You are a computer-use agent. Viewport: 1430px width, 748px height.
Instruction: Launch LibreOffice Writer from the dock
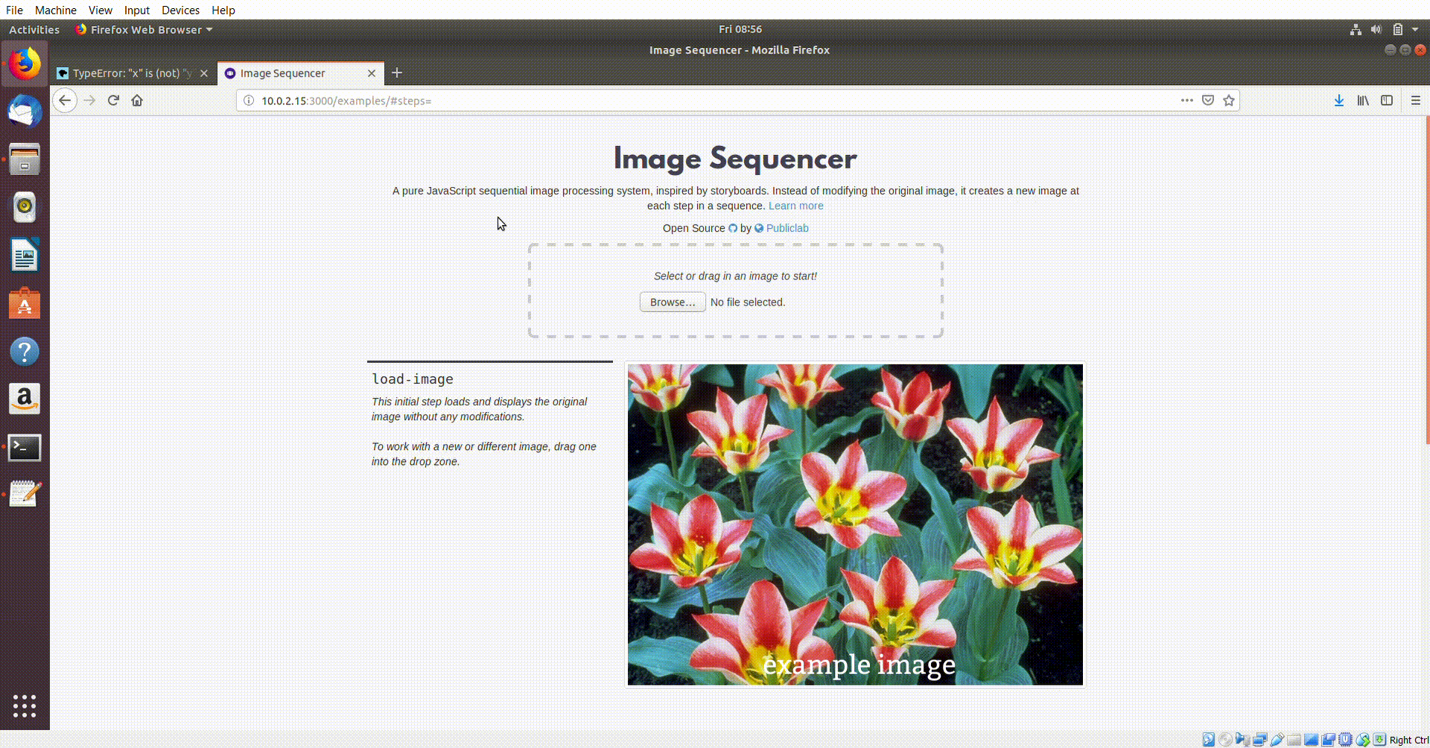pyautogui.click(x=25, y=255)
